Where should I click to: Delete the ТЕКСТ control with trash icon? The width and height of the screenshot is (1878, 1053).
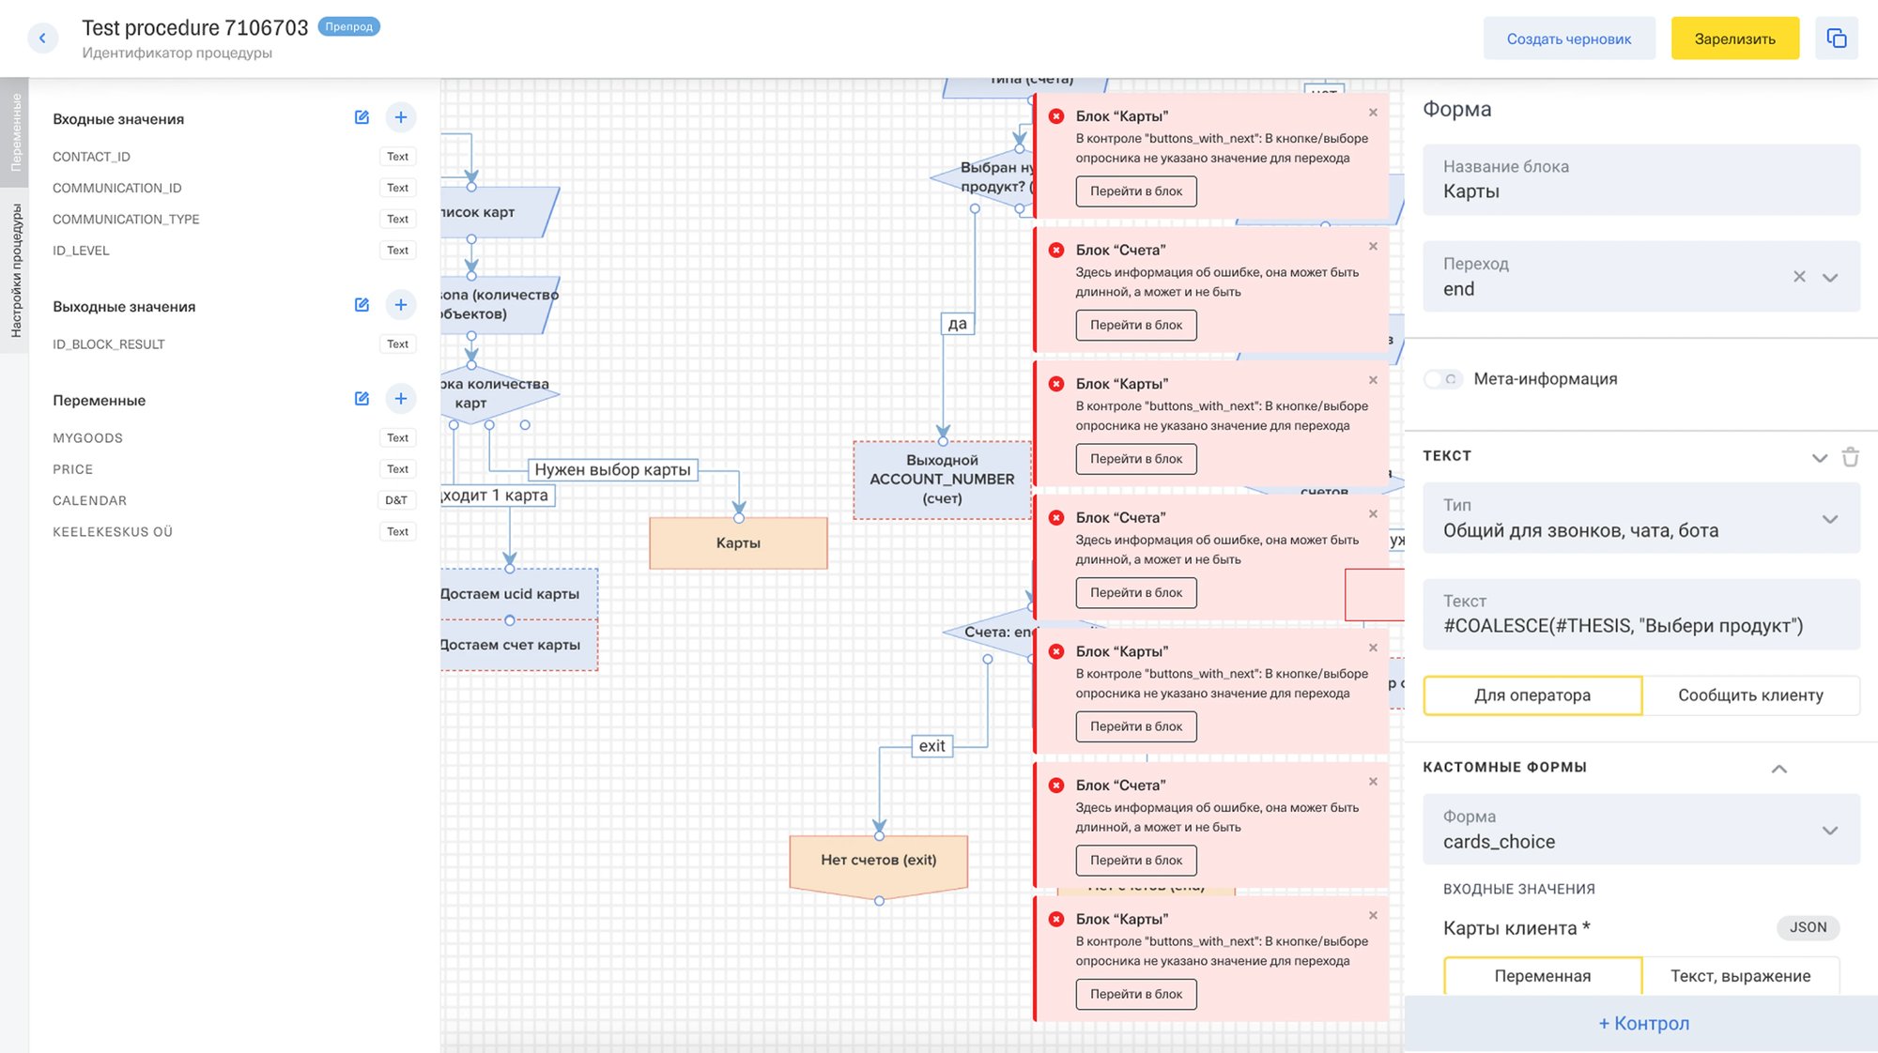(x=1851, y=457)
